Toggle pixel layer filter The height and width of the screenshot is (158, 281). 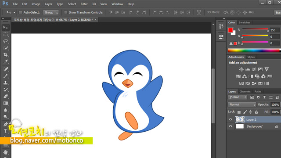[x=252, y=97]
